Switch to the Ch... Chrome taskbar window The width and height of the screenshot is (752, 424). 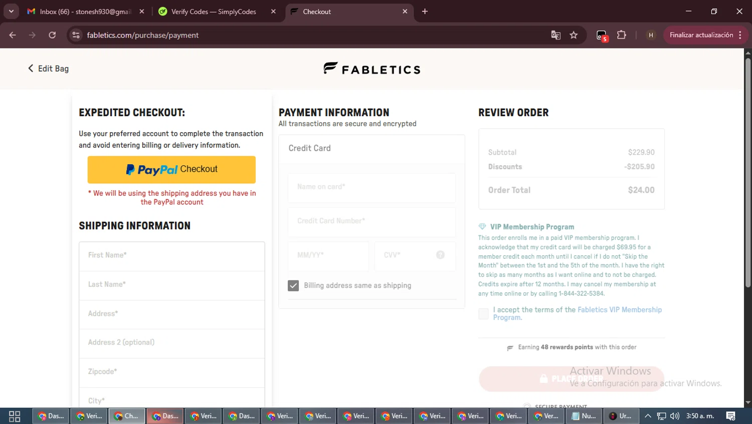tap(127, 416)
